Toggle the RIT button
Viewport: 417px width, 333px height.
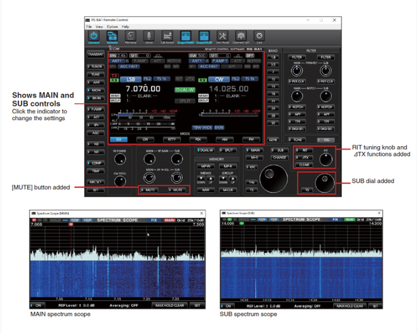pyautogui.click(x=304, y=150)
